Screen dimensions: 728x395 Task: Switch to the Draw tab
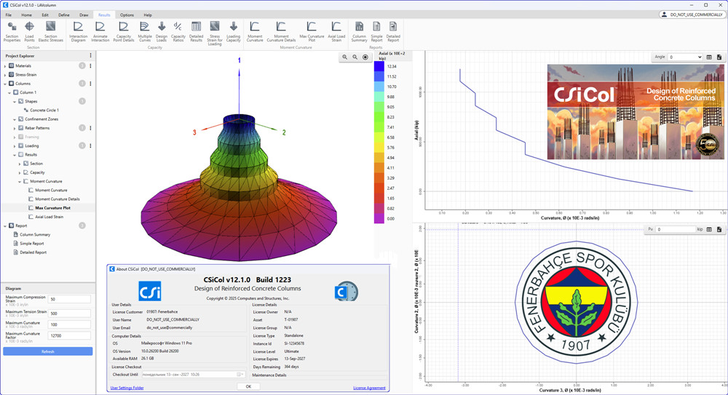pyautogui.click(x=84, y=15)
